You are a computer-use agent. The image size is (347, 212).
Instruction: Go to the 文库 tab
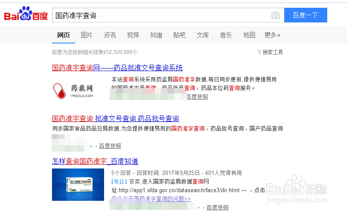click(x=203, y=35)
